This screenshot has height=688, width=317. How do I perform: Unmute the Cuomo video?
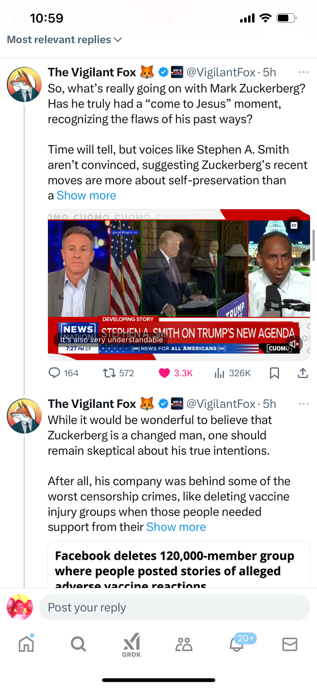pos(294,344)
